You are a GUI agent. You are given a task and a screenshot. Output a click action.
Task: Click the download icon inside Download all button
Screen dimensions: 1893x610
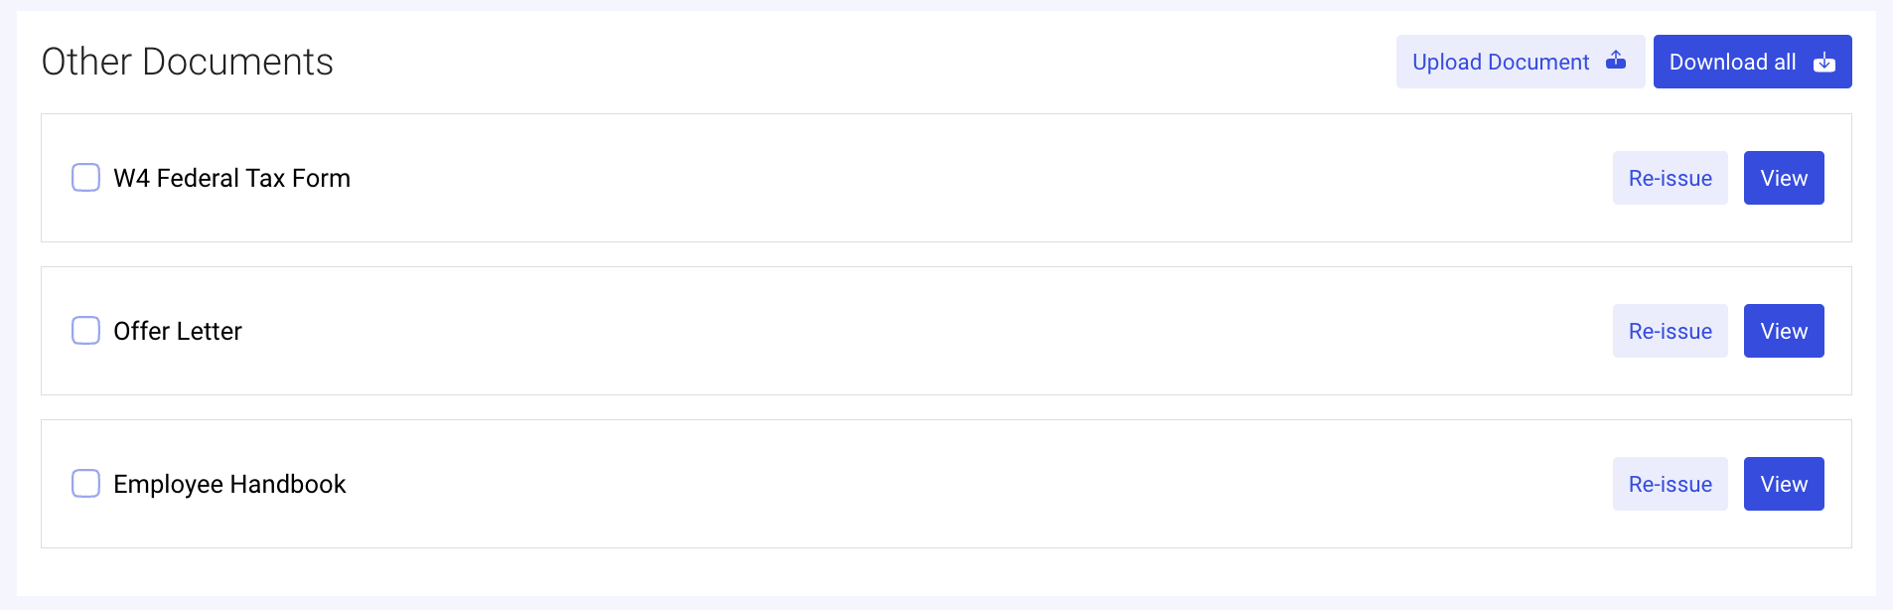point(1825,62)
